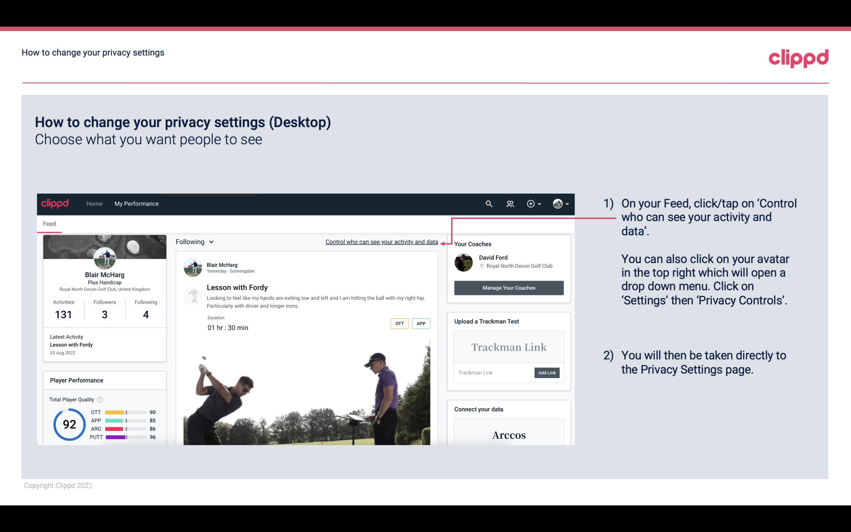
Task: Click Manage Your Coaches button
Action: click(x=509, y=287)
